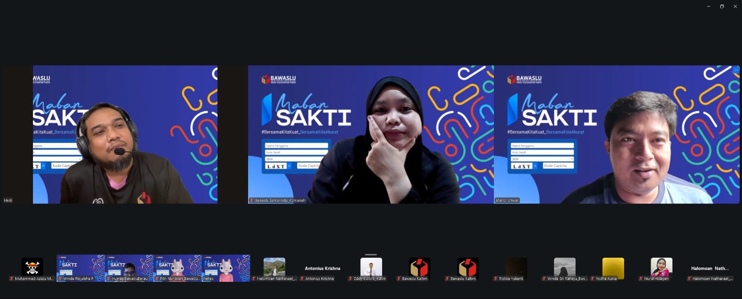Close the meeting window
This screenshot has height=299, width=742.
coord(735,6)
